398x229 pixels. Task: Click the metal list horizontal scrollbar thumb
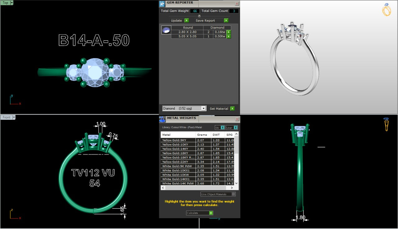pos(195,188)
